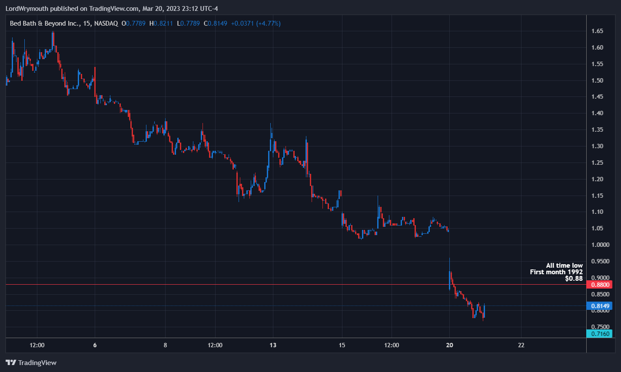Viewport: 621px width, 372px height.
Task: Click the blue 0.8149 current price label
Action: (600, 306)
